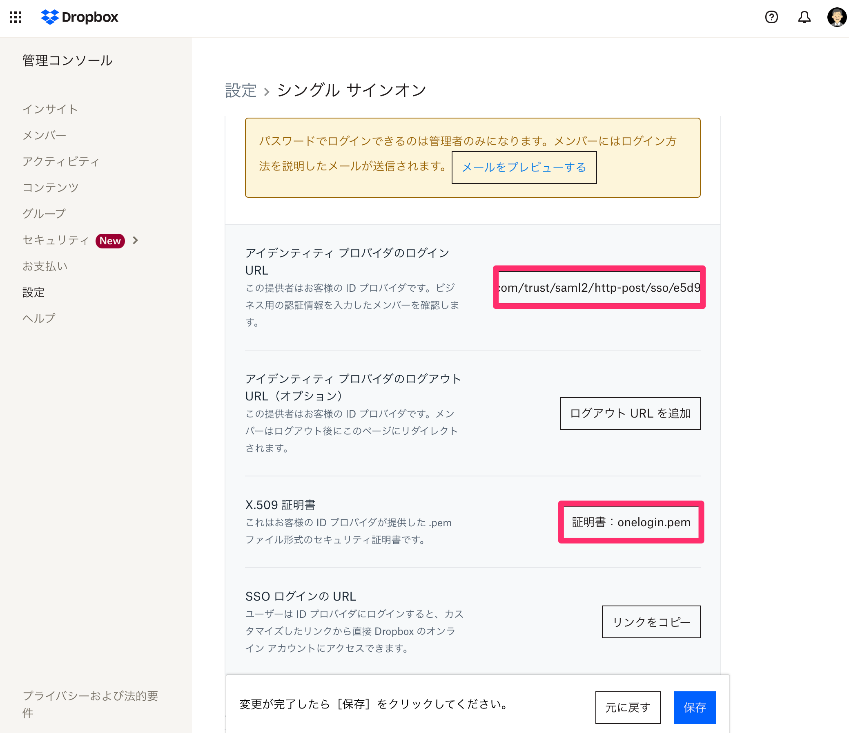Click the 証明書：onelogin.pem button
Image resolution: width=849 pixels, height=733 pixels.
[631, 522]
